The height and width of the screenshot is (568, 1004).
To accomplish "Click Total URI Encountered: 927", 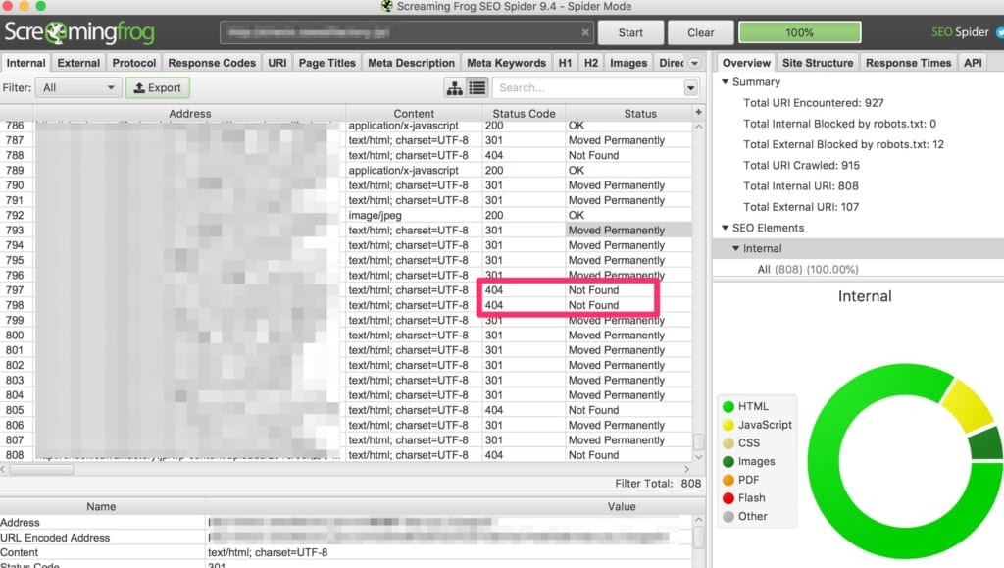I will point(813,102).
